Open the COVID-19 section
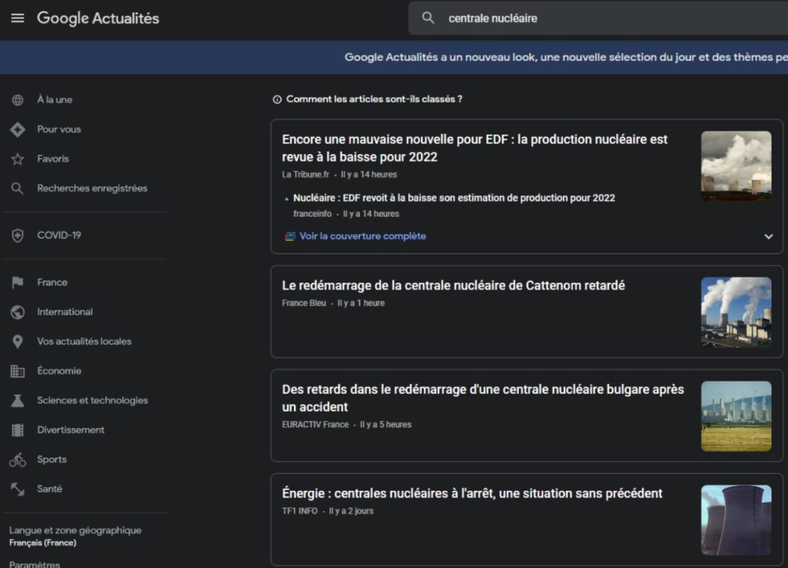Viewport: 788px width, 568px height. point(59,235)
